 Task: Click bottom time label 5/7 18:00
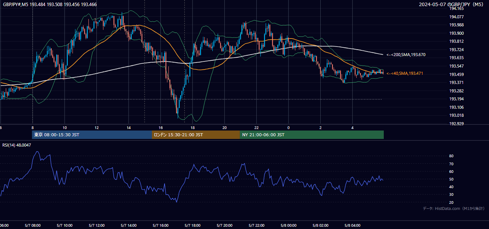pos(192,226)
